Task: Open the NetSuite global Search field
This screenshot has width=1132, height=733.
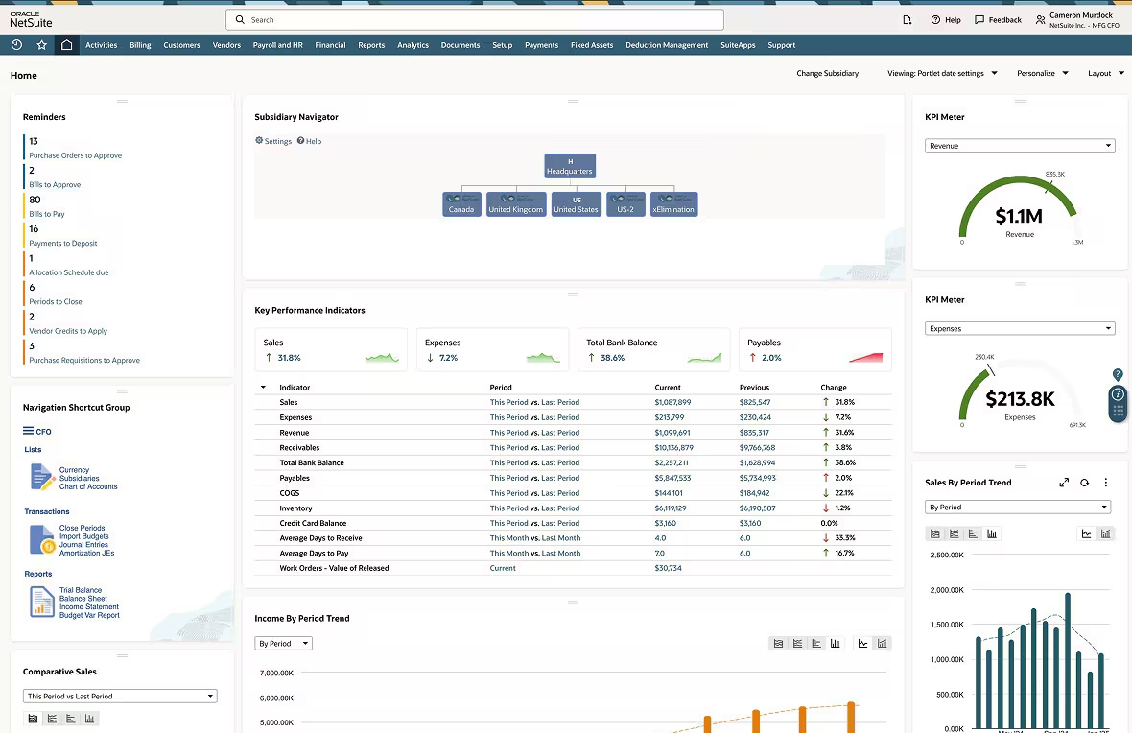Action: [475, 19]
